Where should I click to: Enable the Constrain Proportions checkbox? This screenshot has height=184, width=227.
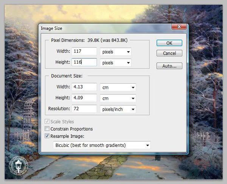(x=47, y=129)
